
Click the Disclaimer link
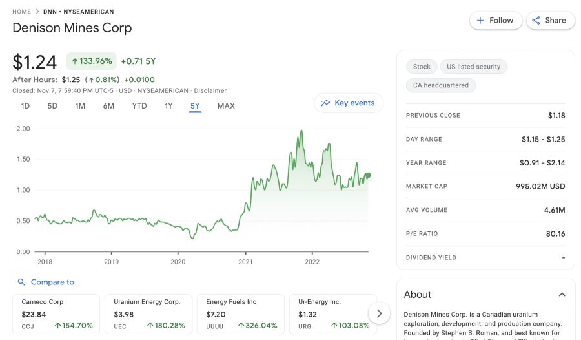[210, 91]
